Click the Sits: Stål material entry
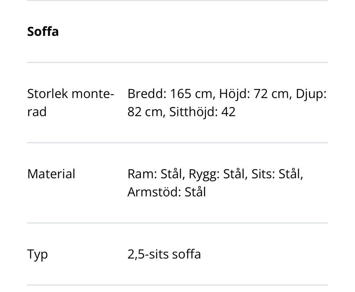 click(x=277, y=174)
